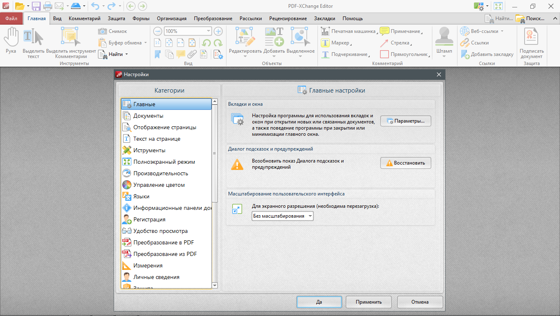Switch to the Комментарий ribbon tab
The image size is (560, 316).
click(x=84, y=19)
